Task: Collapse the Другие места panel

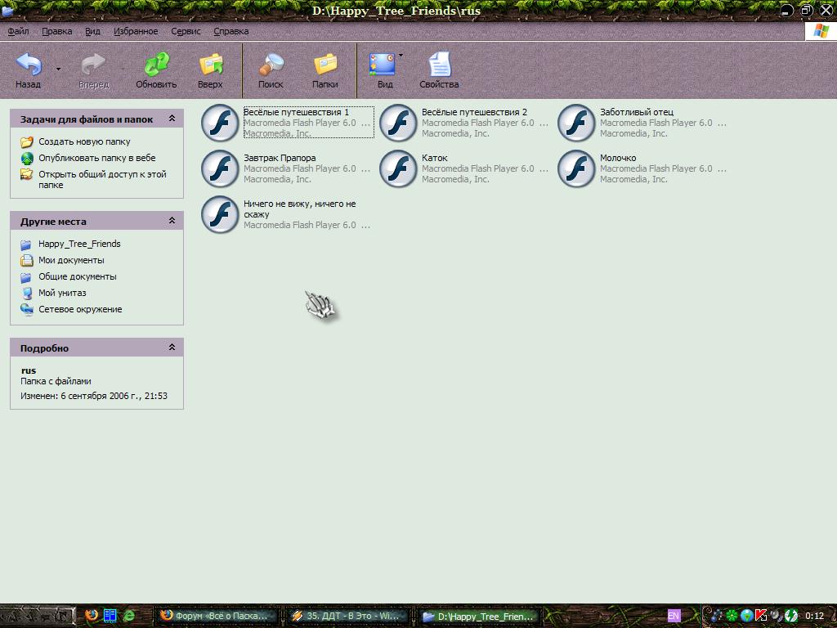Action: (172, 222)
